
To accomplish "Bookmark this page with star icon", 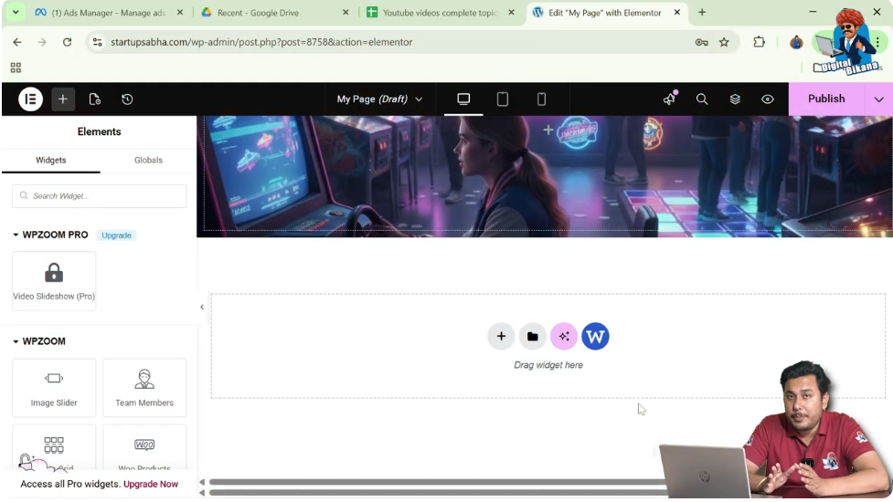I will [724, 42].
